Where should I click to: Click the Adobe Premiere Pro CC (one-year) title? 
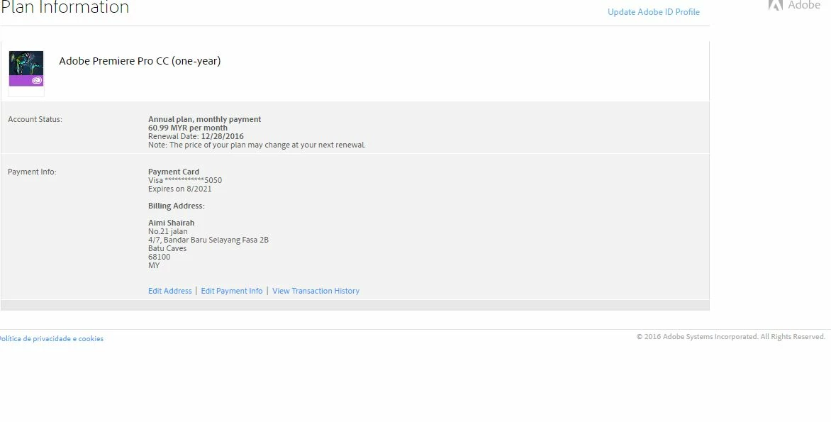tap(140, 61)
